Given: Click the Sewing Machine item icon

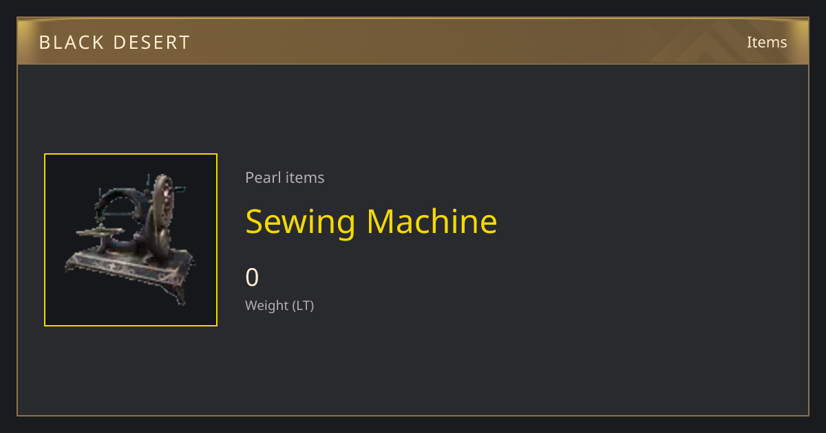Looking at the screenshot, I should click(131, 240).
